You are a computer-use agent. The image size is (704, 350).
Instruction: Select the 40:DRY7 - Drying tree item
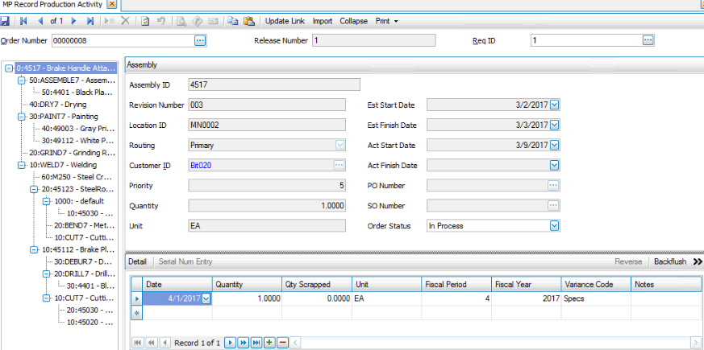pyautogui.click(x=57, y=105)
